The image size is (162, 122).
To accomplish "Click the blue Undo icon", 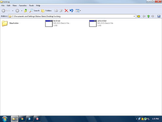I will [71, 11].
